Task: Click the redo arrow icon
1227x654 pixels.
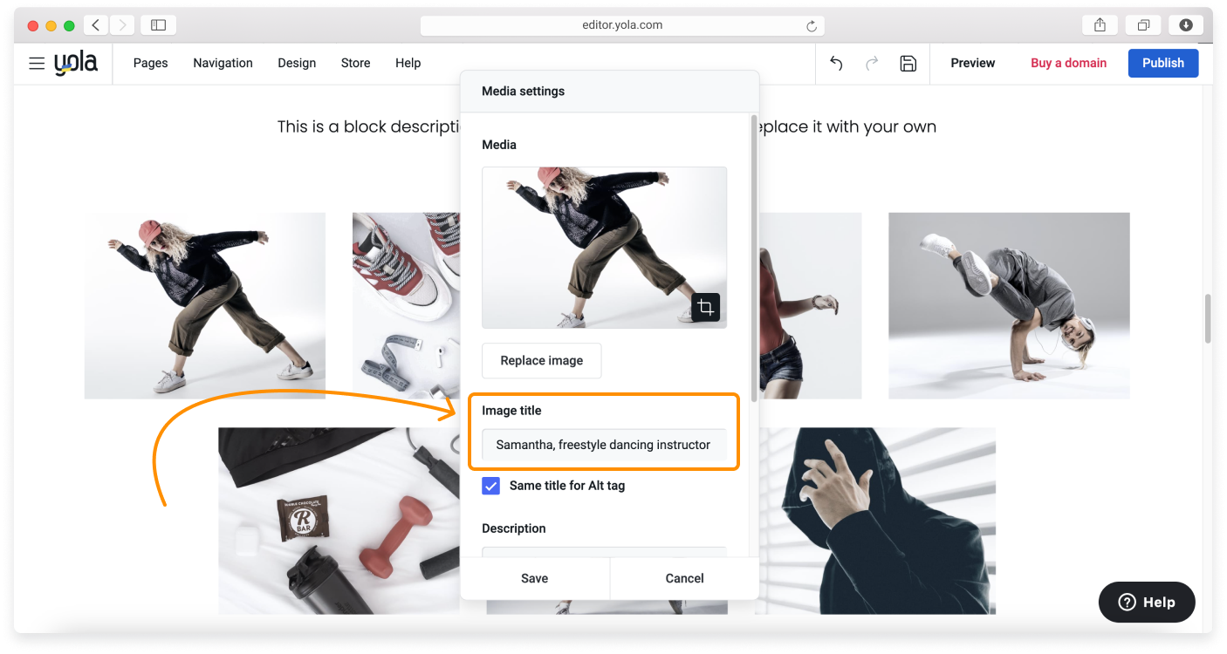Action: (871, 63)
